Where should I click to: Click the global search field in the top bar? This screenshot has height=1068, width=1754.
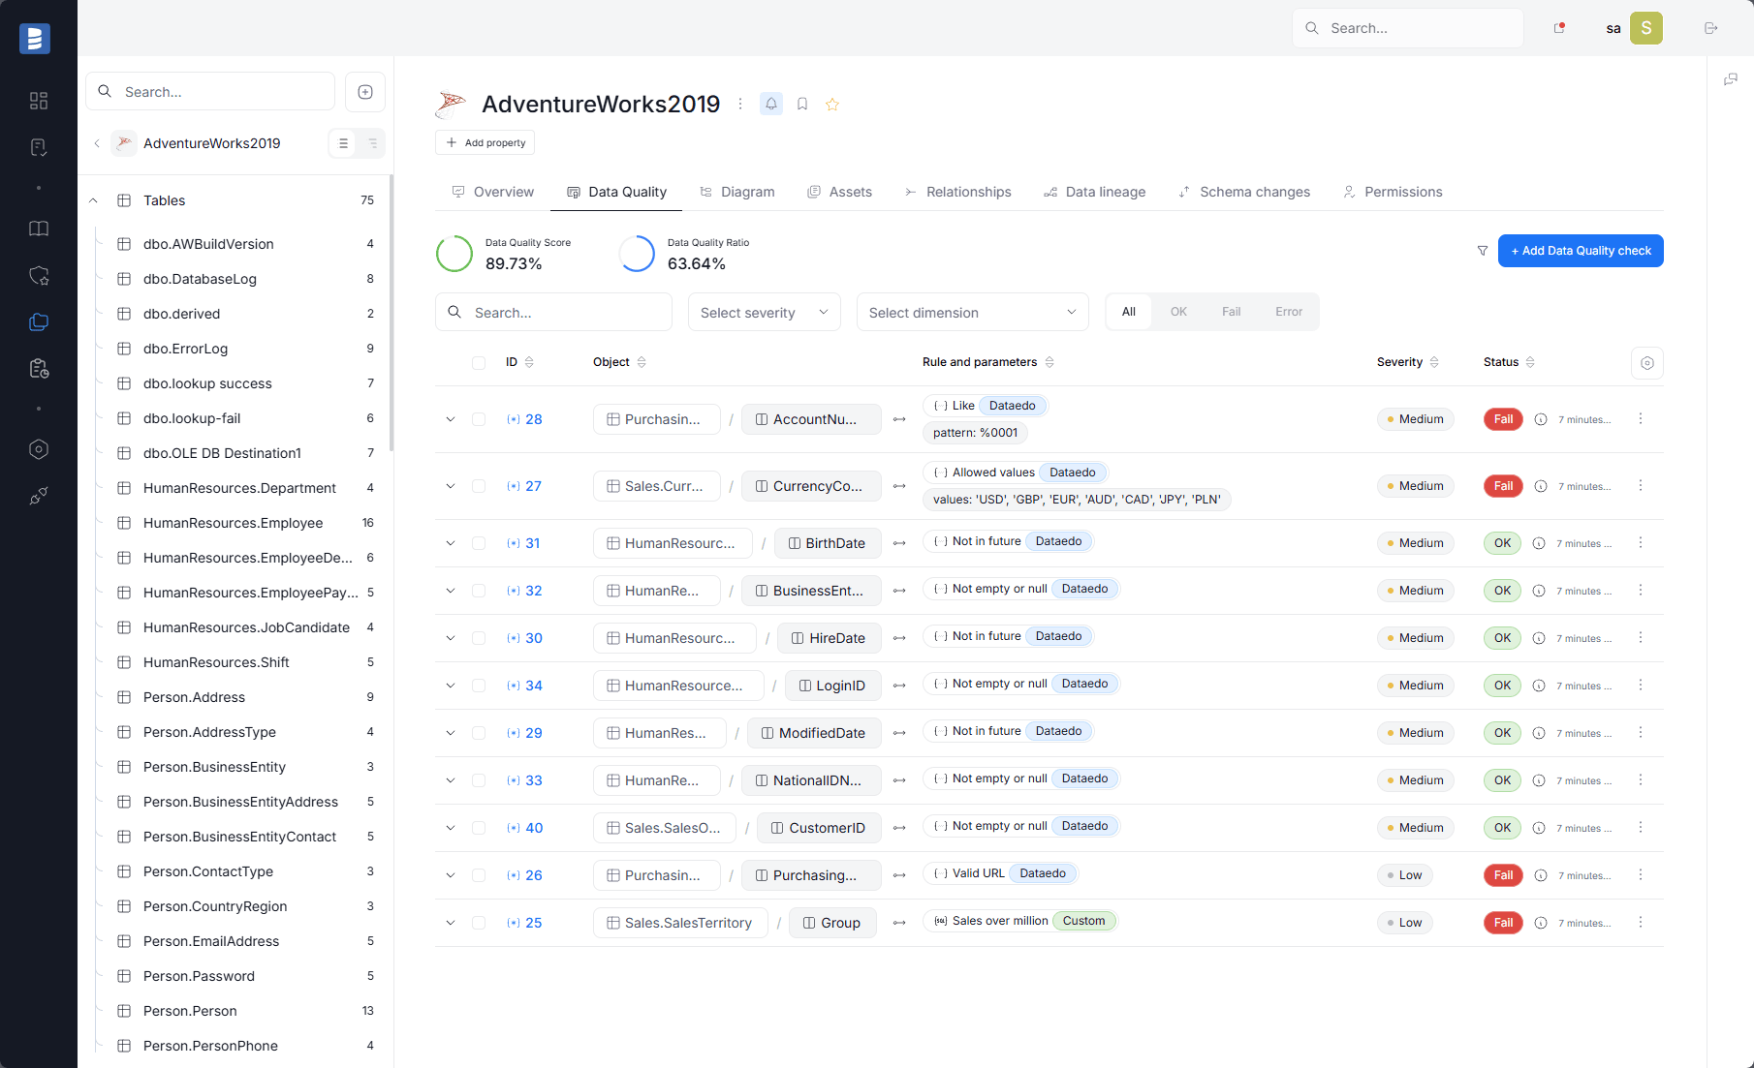[1408, 28]
